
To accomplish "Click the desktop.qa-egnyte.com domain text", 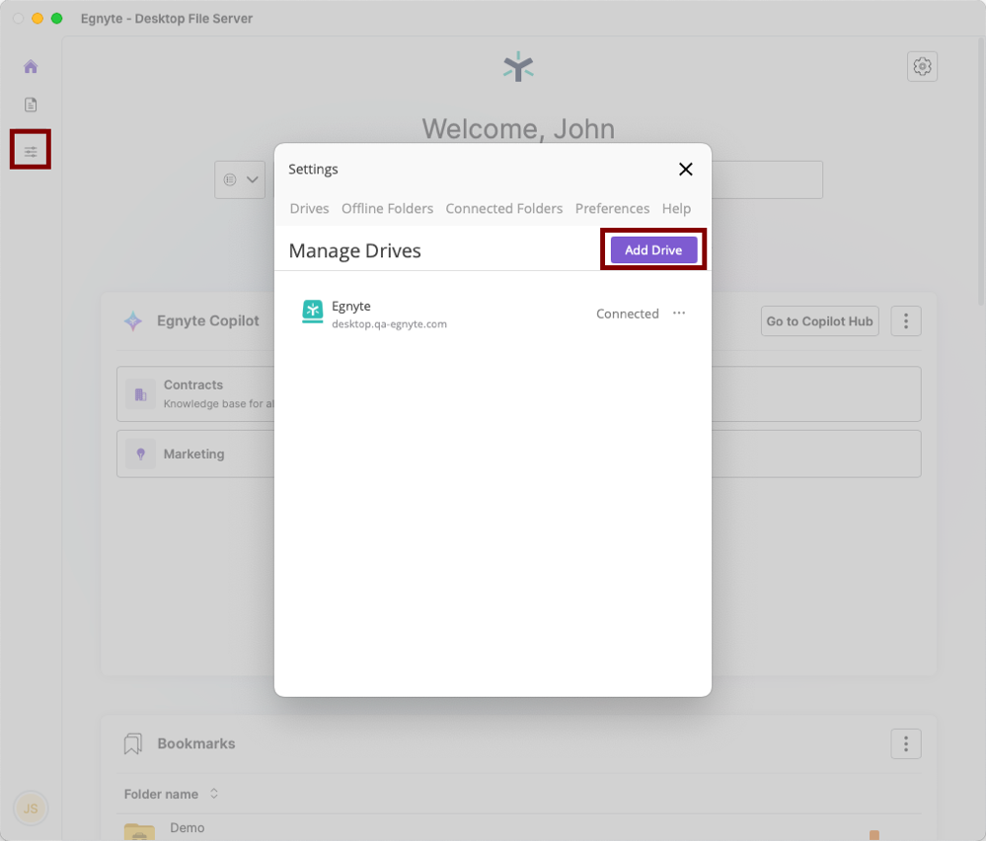I will 389,324.
